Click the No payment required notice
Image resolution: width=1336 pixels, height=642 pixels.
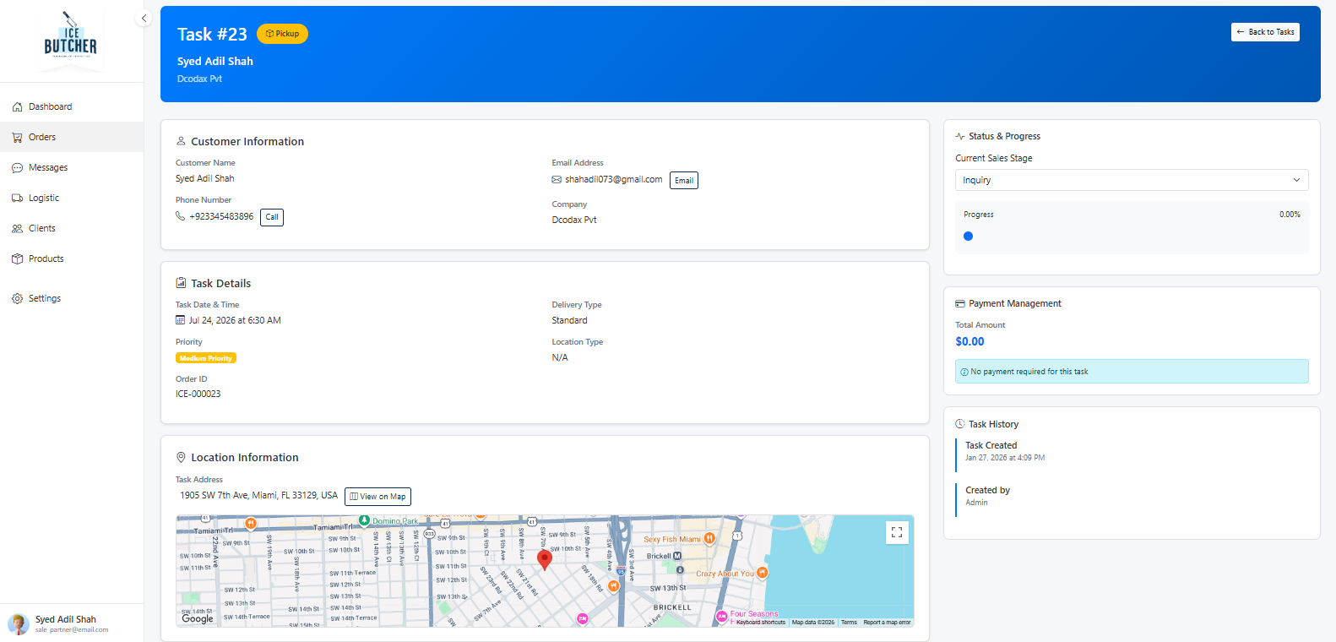1132,371
